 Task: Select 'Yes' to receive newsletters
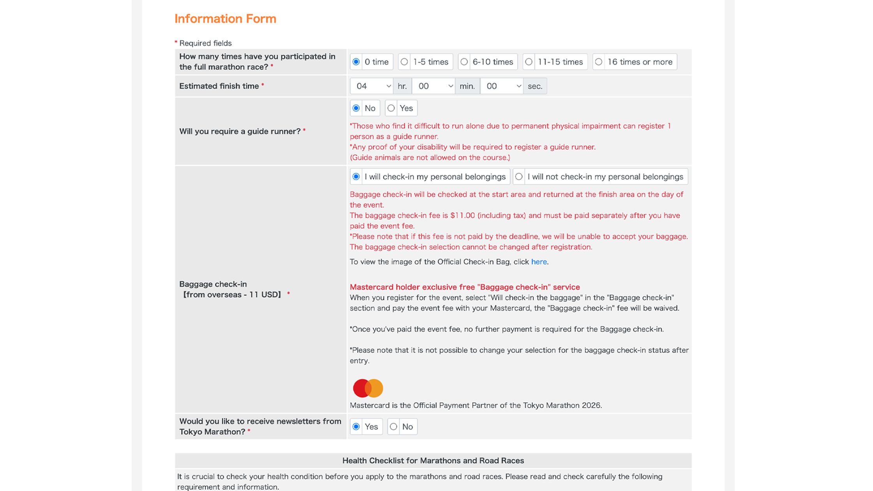coord(356,427)
